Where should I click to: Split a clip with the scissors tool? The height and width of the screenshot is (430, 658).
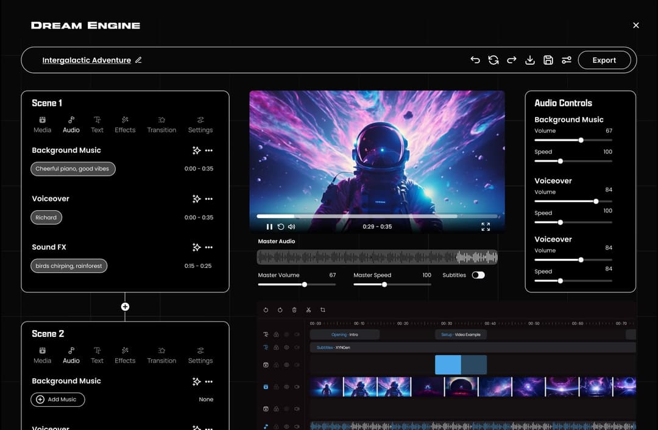309,310
